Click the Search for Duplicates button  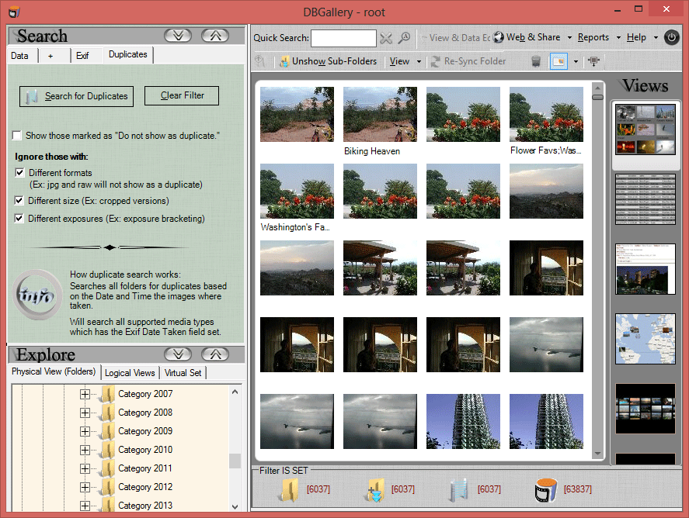point(76,95)
